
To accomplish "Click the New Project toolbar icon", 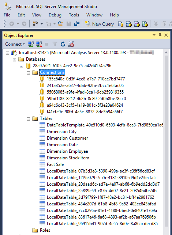I will (35, 24).
